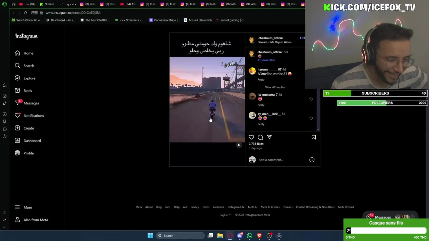Viewport: 429px width, 241px height.
Task: Play or pause the reel video
Action: click(x=207, y=99)
